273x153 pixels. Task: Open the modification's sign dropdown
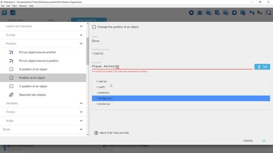(x=181, y=54)
